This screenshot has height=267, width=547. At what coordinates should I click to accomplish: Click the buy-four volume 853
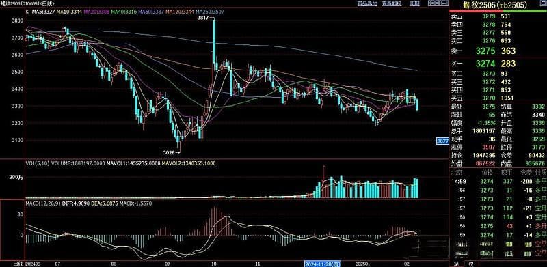coord(506,90)
